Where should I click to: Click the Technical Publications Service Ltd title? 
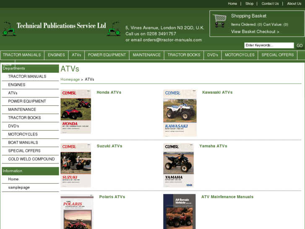[61, 26]
